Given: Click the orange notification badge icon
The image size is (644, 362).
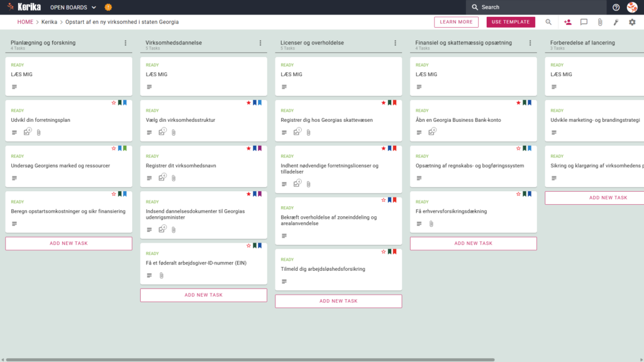Looking at the screenshot, I should [x=108, y=7].
